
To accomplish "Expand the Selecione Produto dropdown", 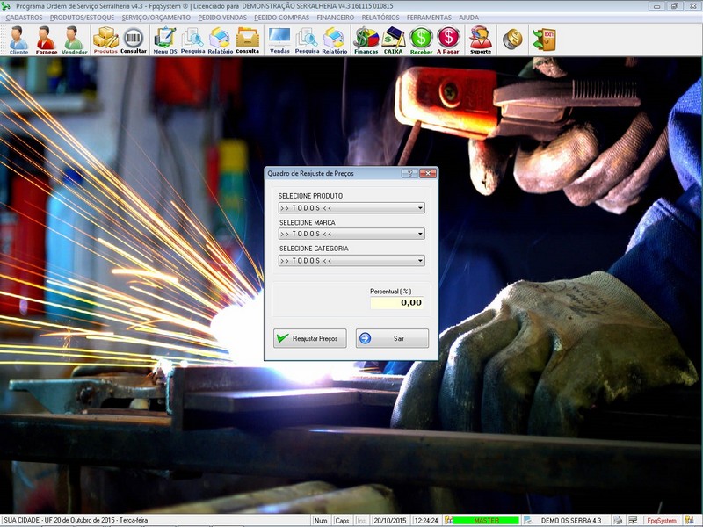I will point(421,208).
